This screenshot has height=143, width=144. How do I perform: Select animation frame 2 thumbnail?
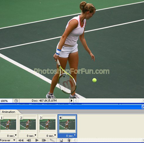[x=28, y=124]
